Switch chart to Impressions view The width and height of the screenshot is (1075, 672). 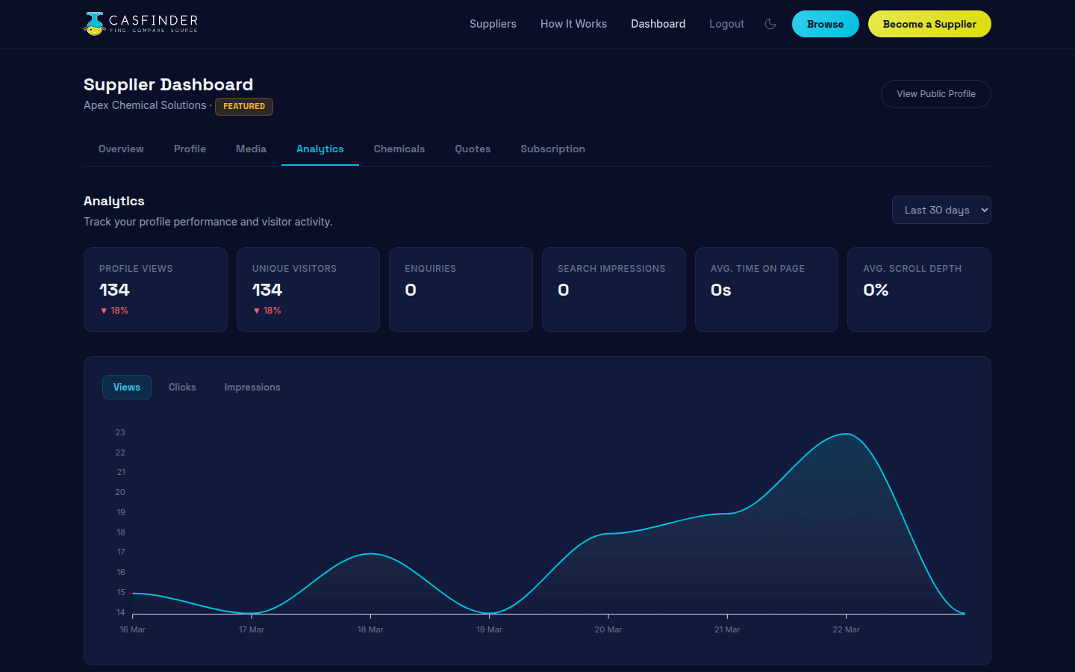pos(252,387)
